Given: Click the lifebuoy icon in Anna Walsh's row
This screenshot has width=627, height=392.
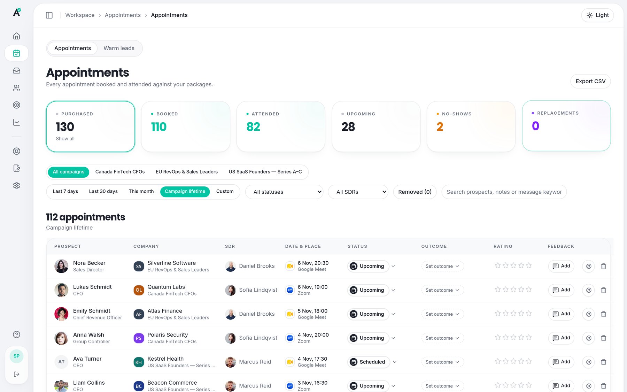Looking at the screenshot, I should [x=589, y=338].
